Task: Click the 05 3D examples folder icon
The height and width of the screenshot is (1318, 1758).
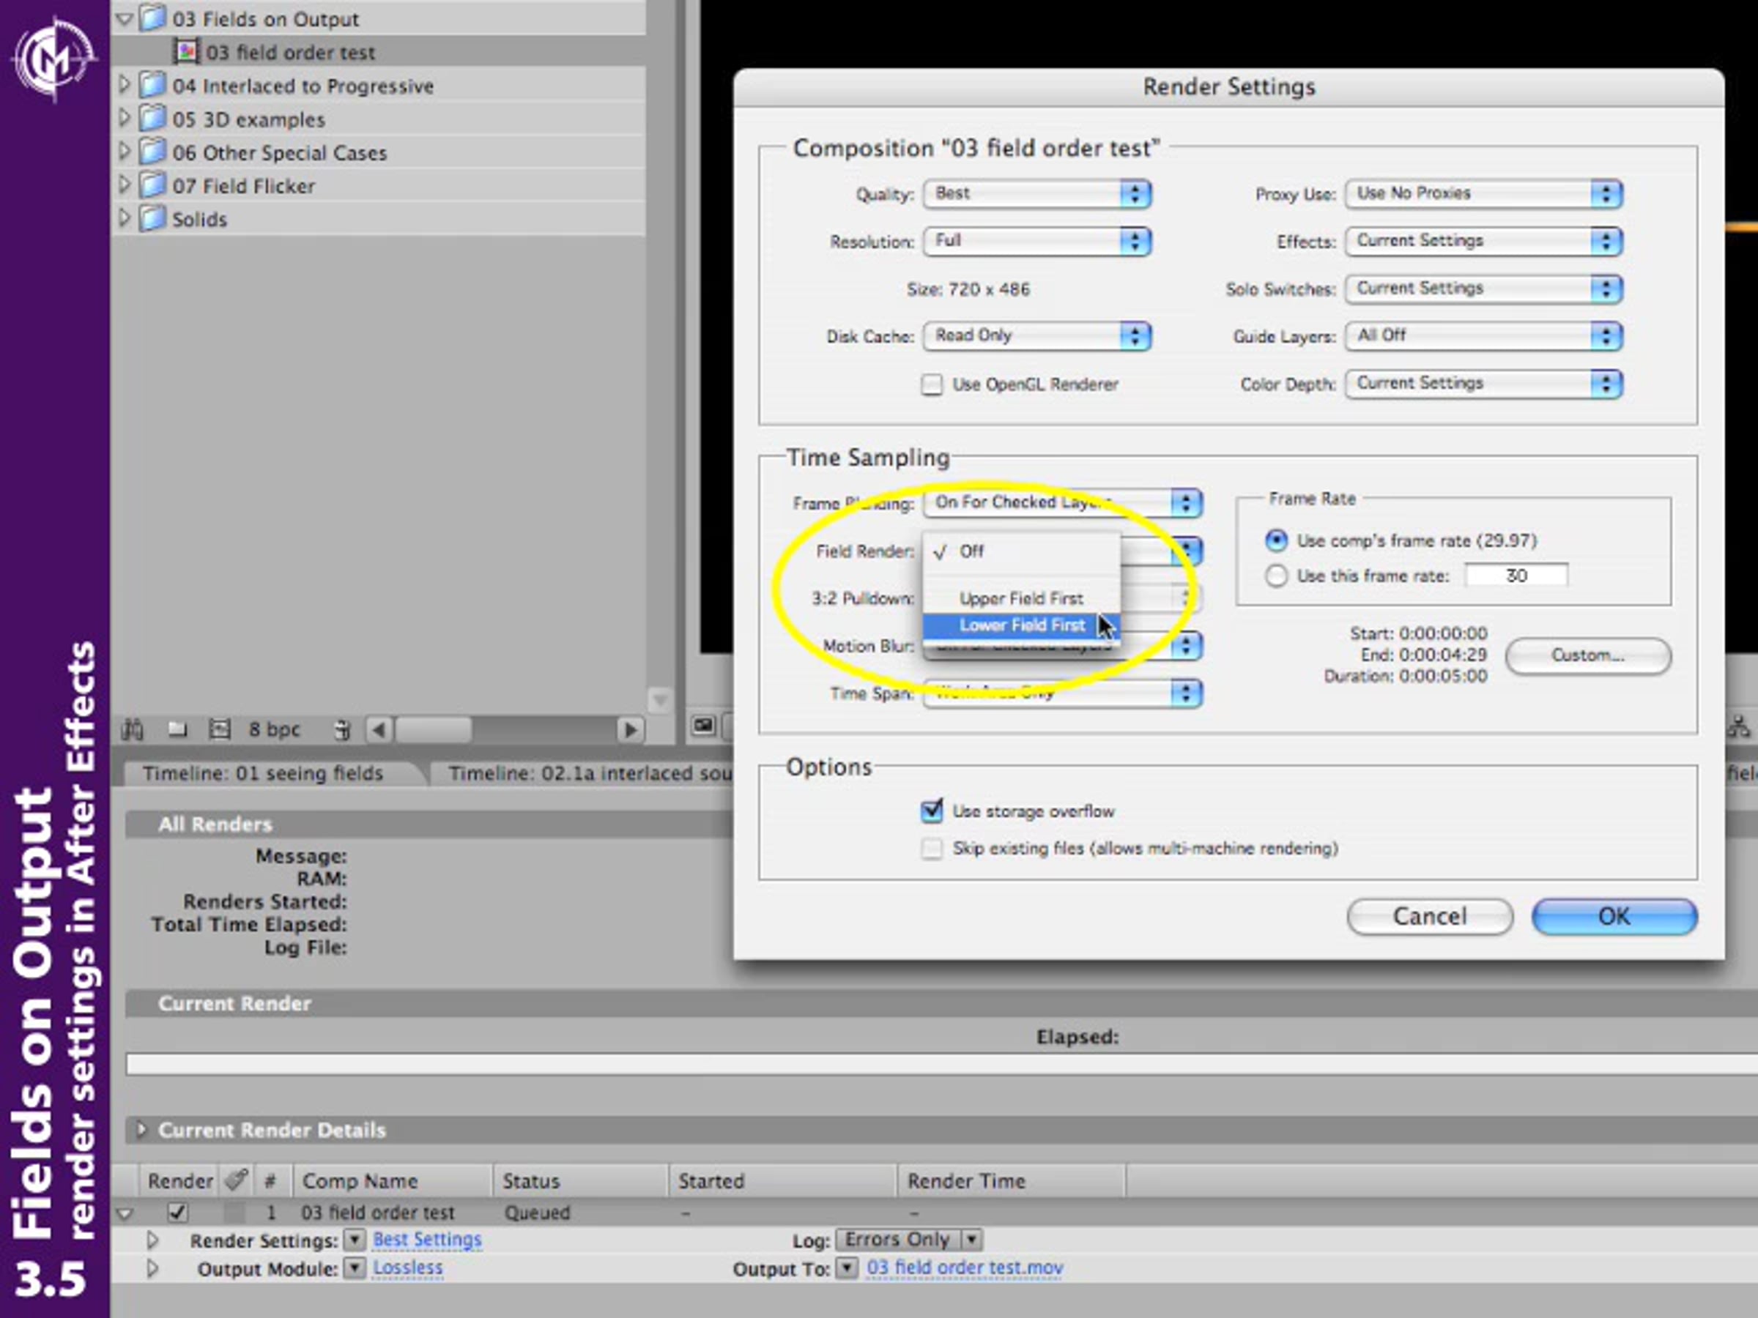Action: [x=152, y=119]
